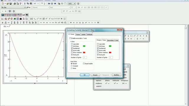Open the Normal text style dropdown

48,7
